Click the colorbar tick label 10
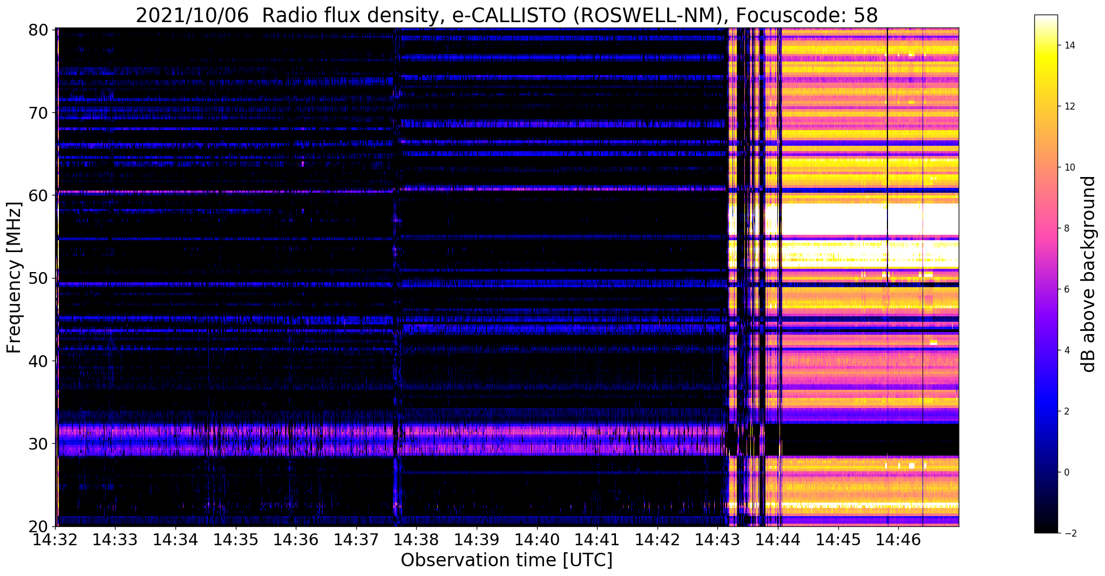This screenshot has width=1105, height=576. pos(1069,167)
